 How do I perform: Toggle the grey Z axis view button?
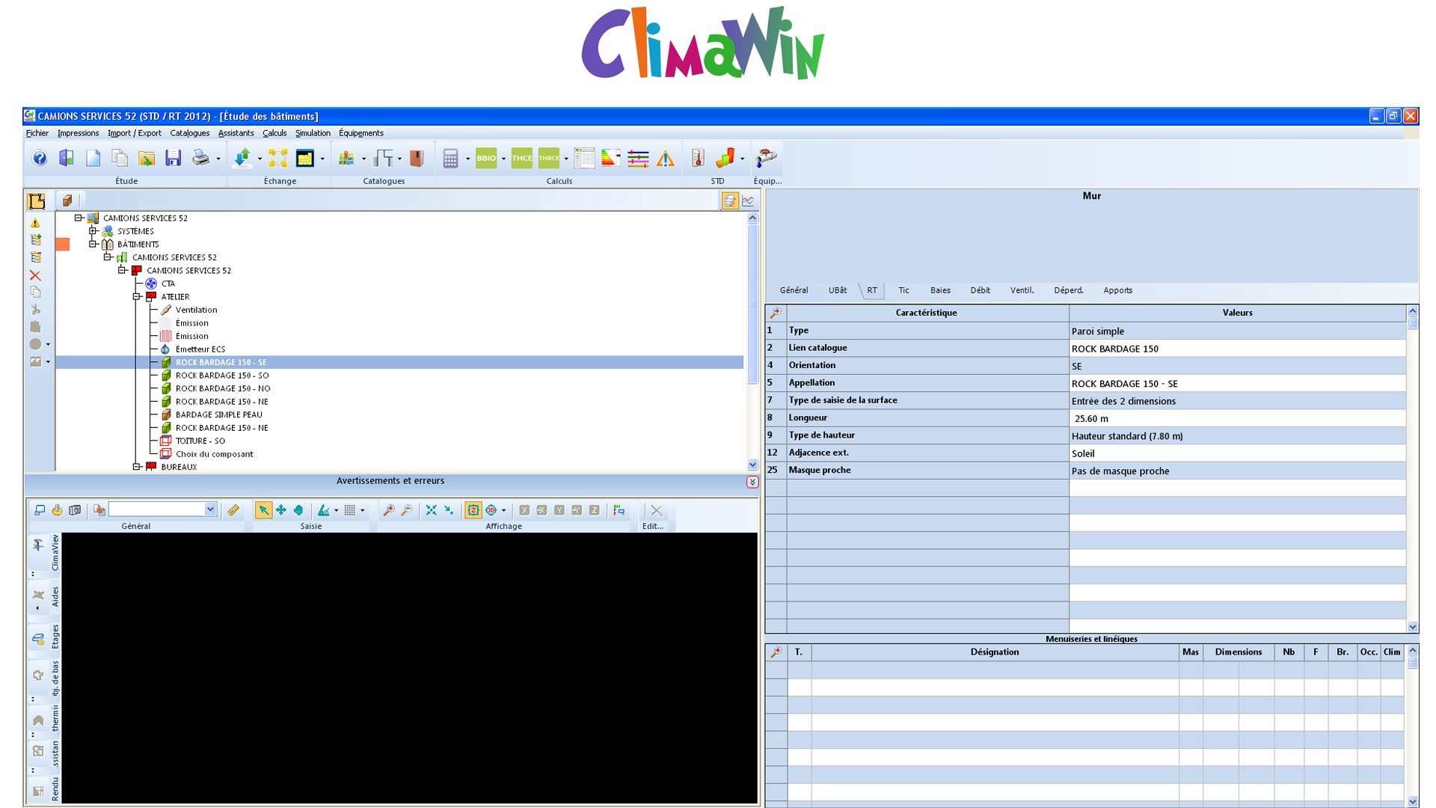pyautogui.click(x=595, y=510)
